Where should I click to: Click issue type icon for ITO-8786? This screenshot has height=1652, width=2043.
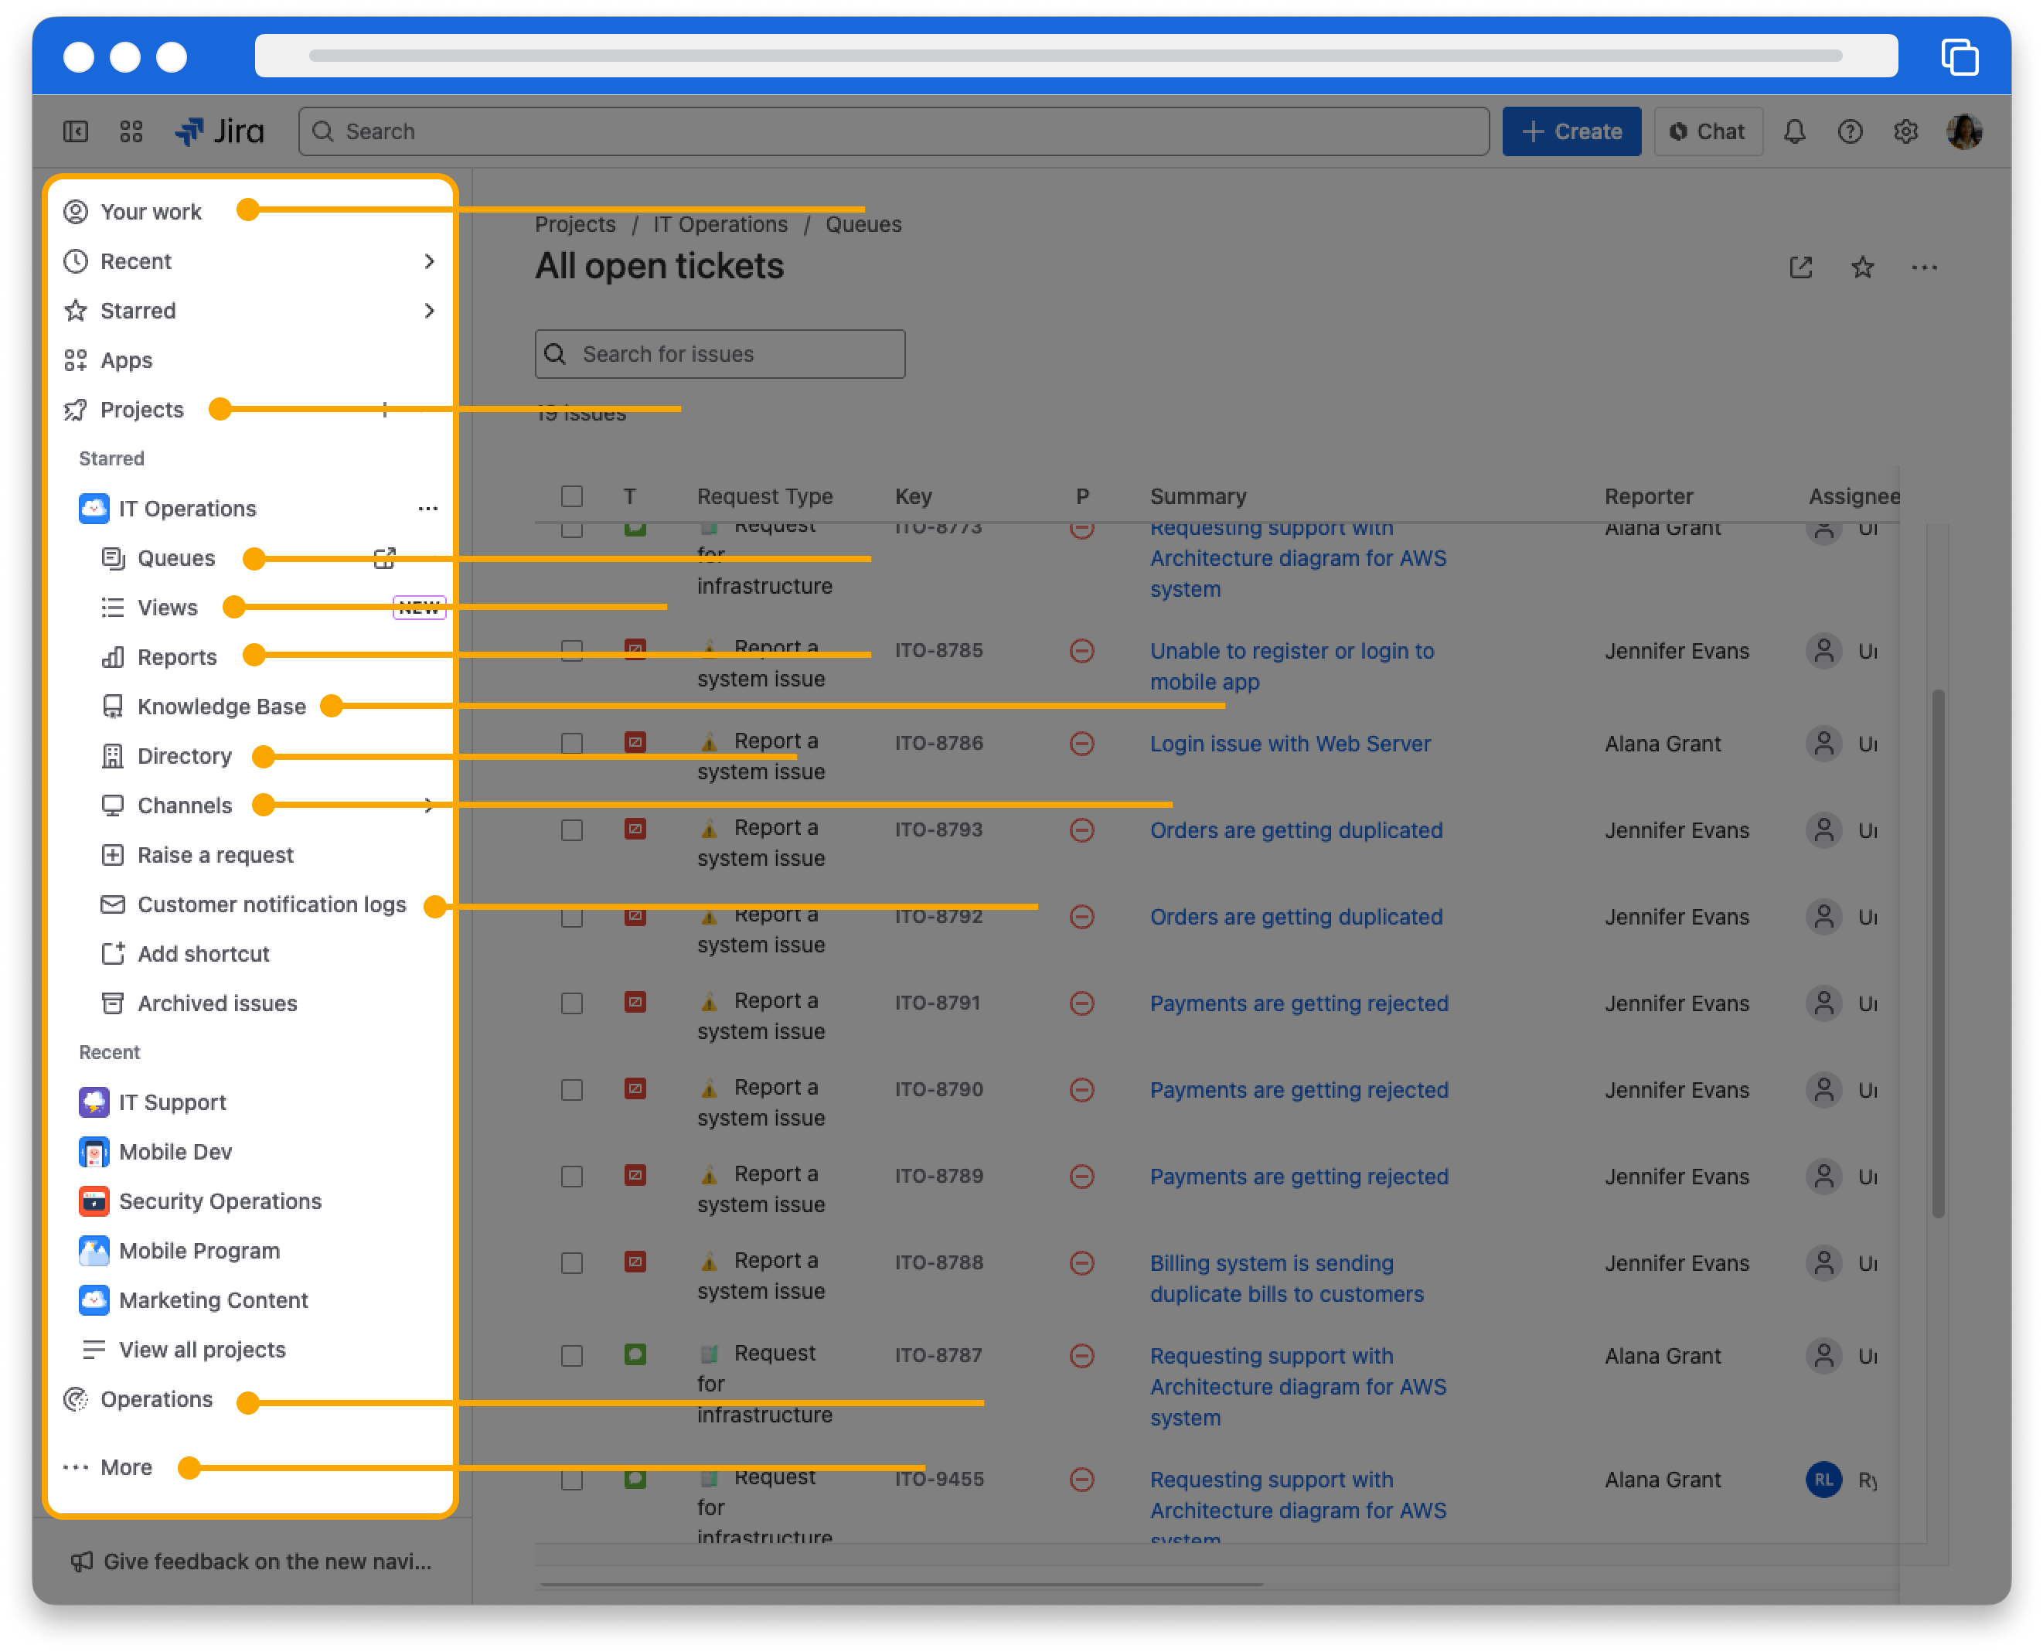635,742
